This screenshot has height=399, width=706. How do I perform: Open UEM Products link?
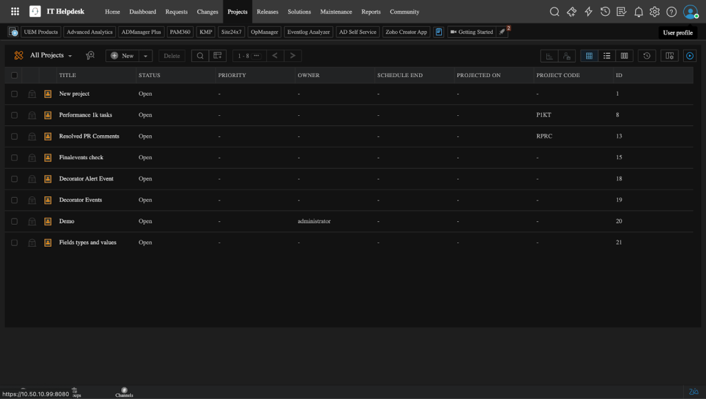click(41, 32)
